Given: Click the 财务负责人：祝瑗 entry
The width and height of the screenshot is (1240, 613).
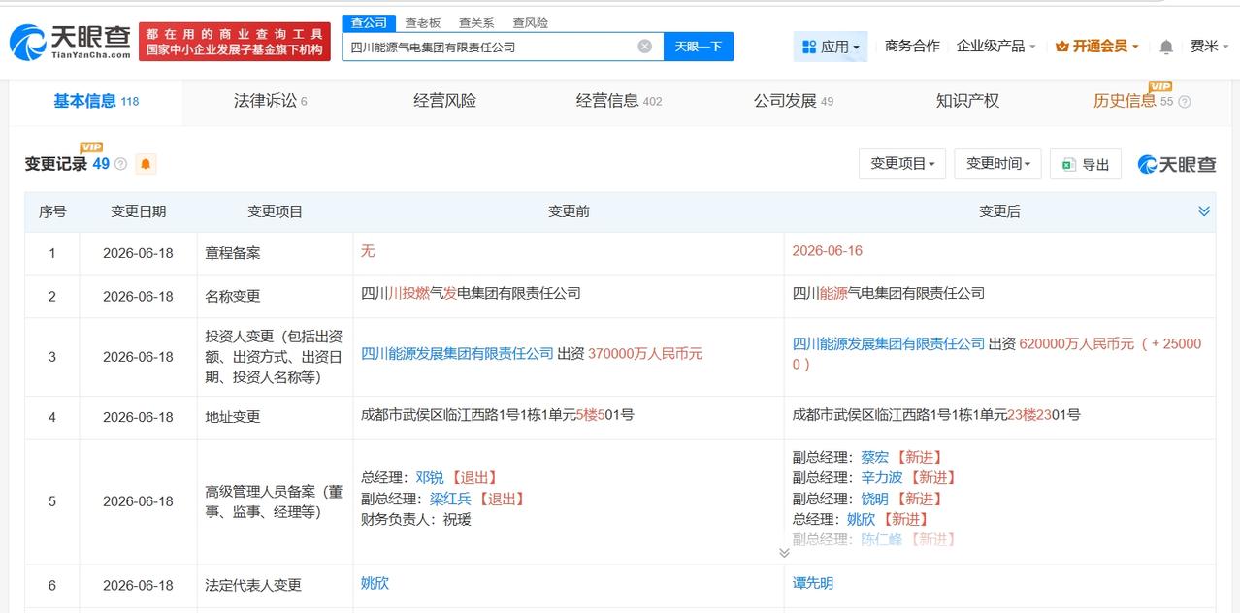Looking at the screenshot, I should 415,519.
